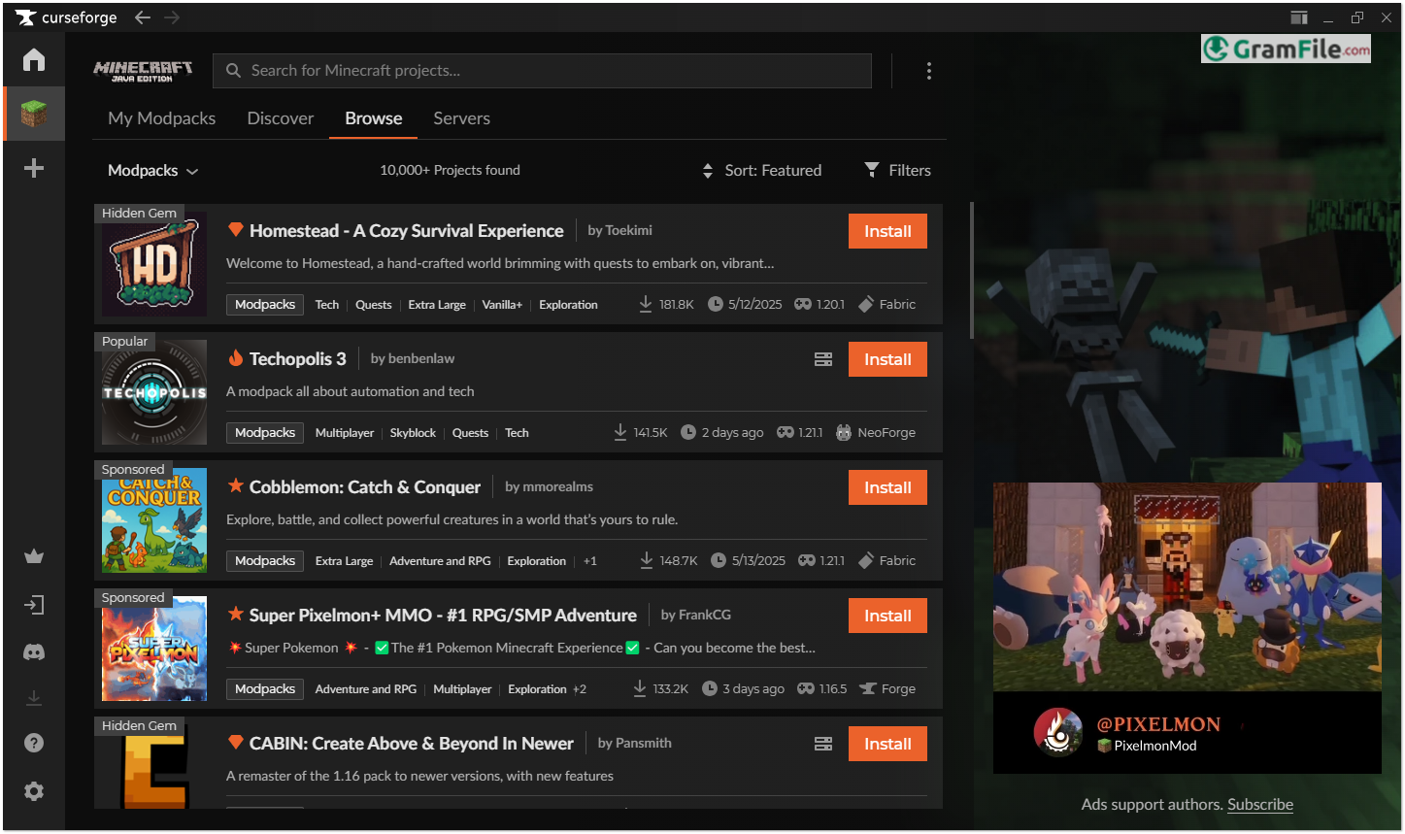Open the settings gear icon
Screen dimensions: 1405x834
[x=34, y=791]
